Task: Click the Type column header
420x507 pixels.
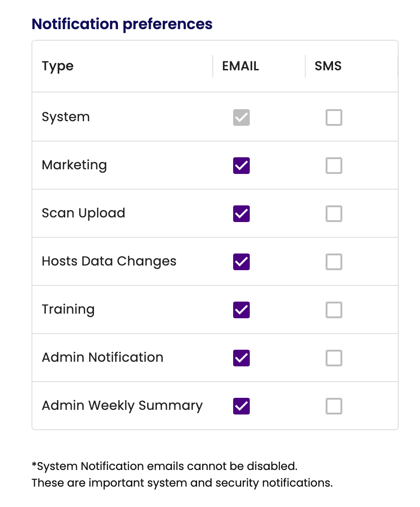Action: click(x=58, y=66)
